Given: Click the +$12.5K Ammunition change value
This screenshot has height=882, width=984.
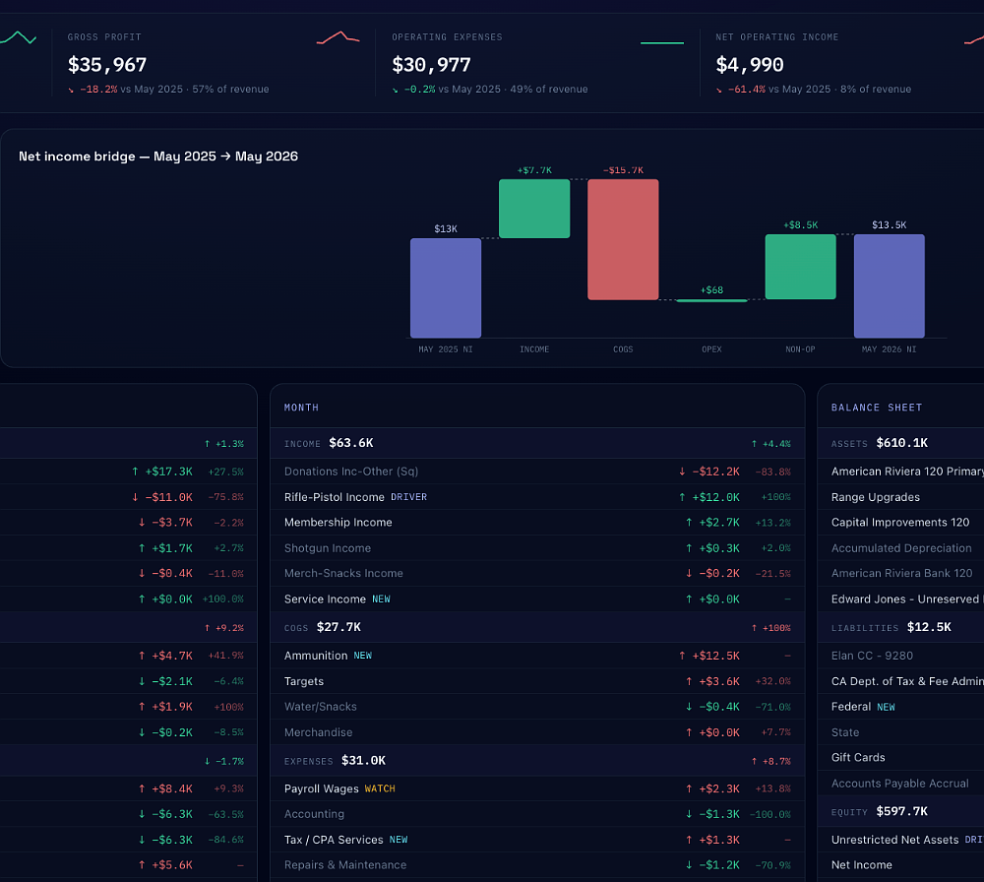Looking at the screenshot, I should click(715, 656).
